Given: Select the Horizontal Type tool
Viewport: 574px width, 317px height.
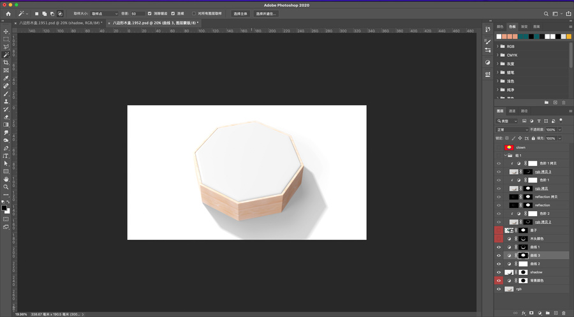Looking at the screenshot, I should [x=6, y=156].
